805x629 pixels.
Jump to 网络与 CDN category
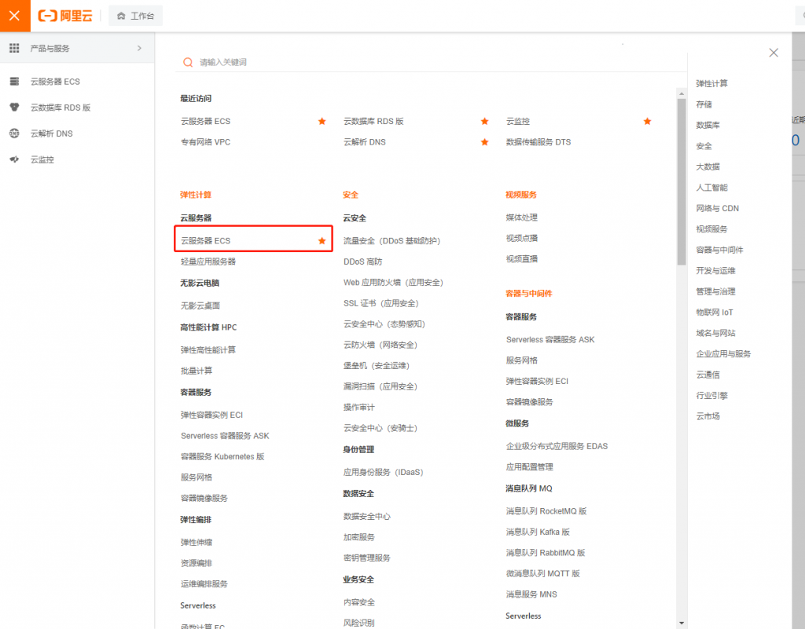[x=717, y=208]
